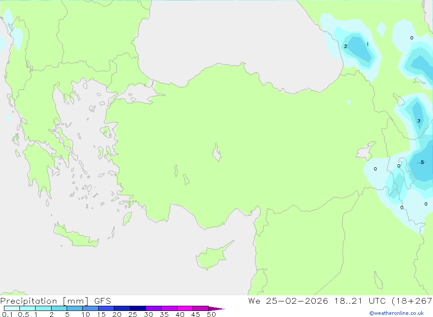Viewport: 433px width, 317px height.
Task: Pick the 15–20 mm blue legend box
Action: [x=107, y=308]
